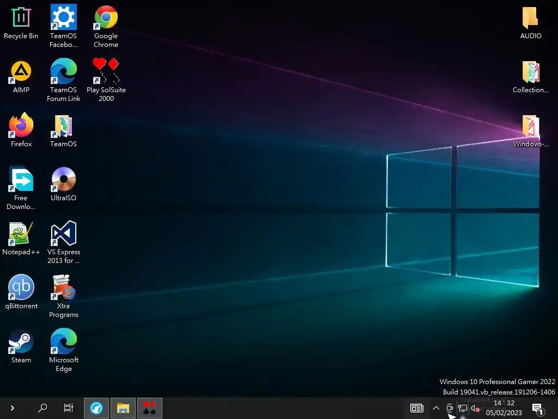This screenshot has height=419, width=558.
Task: Open File Explorer from the taskbar
Action: click(123, 408)
